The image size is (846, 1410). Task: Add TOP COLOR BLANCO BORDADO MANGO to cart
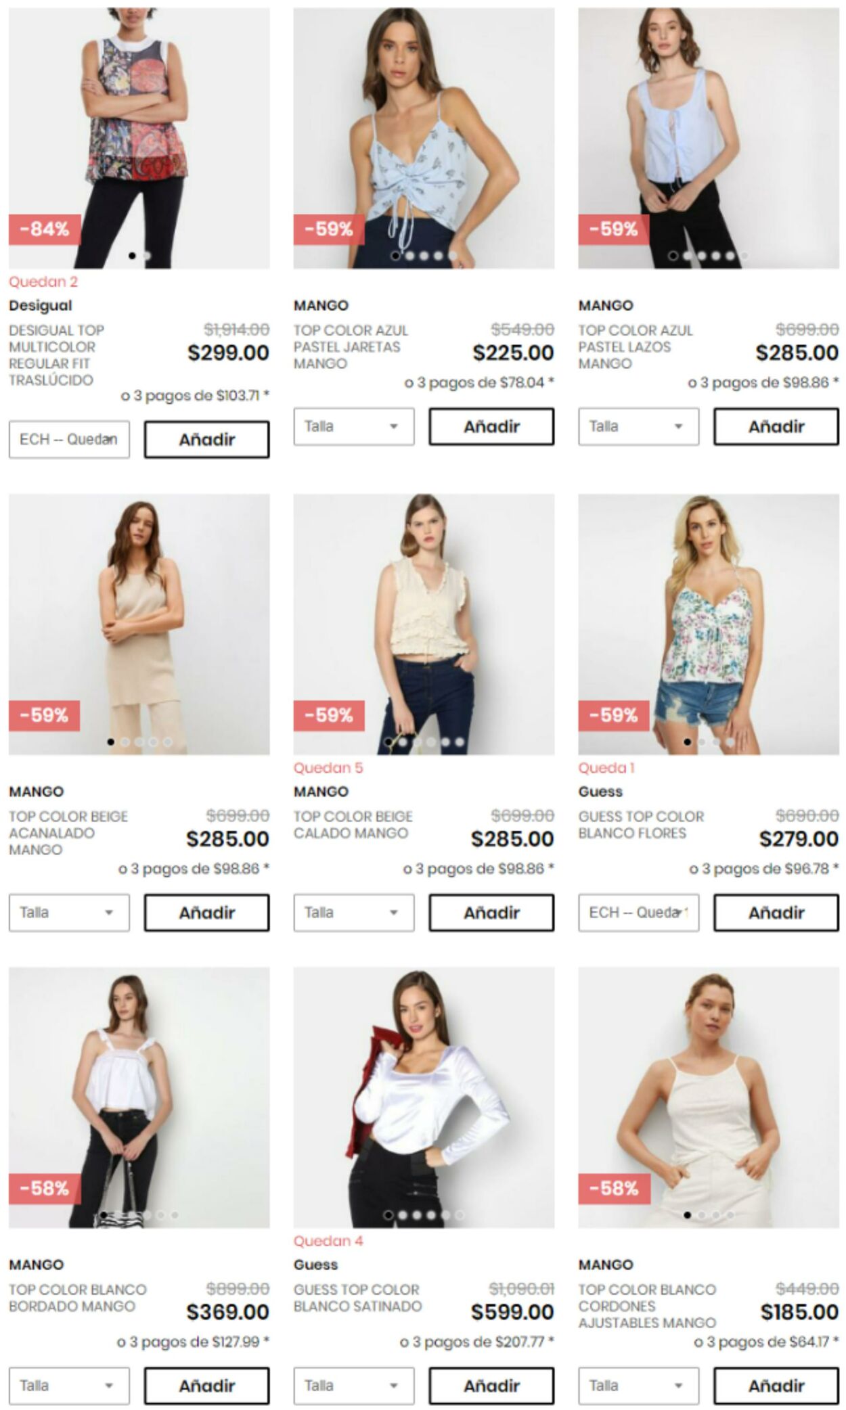tap(206, 1386)
